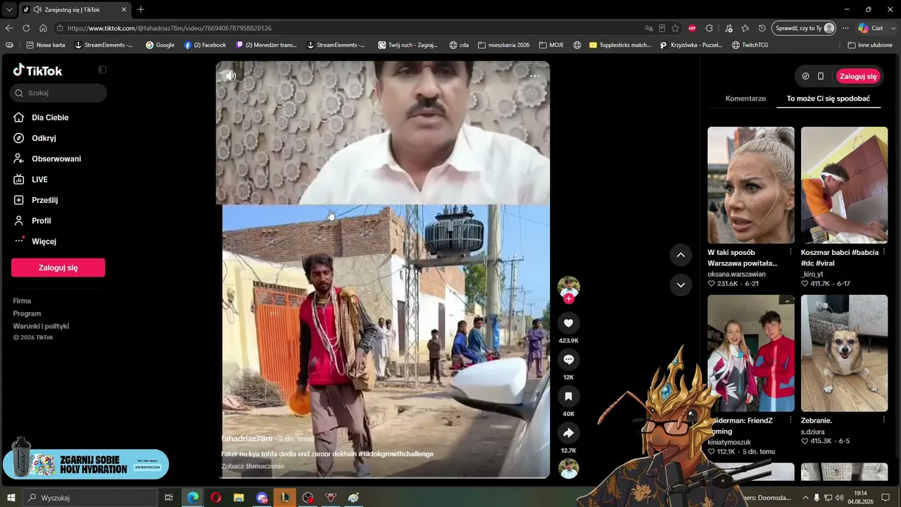Switch to the Komentarze tab

coord(745,99)
